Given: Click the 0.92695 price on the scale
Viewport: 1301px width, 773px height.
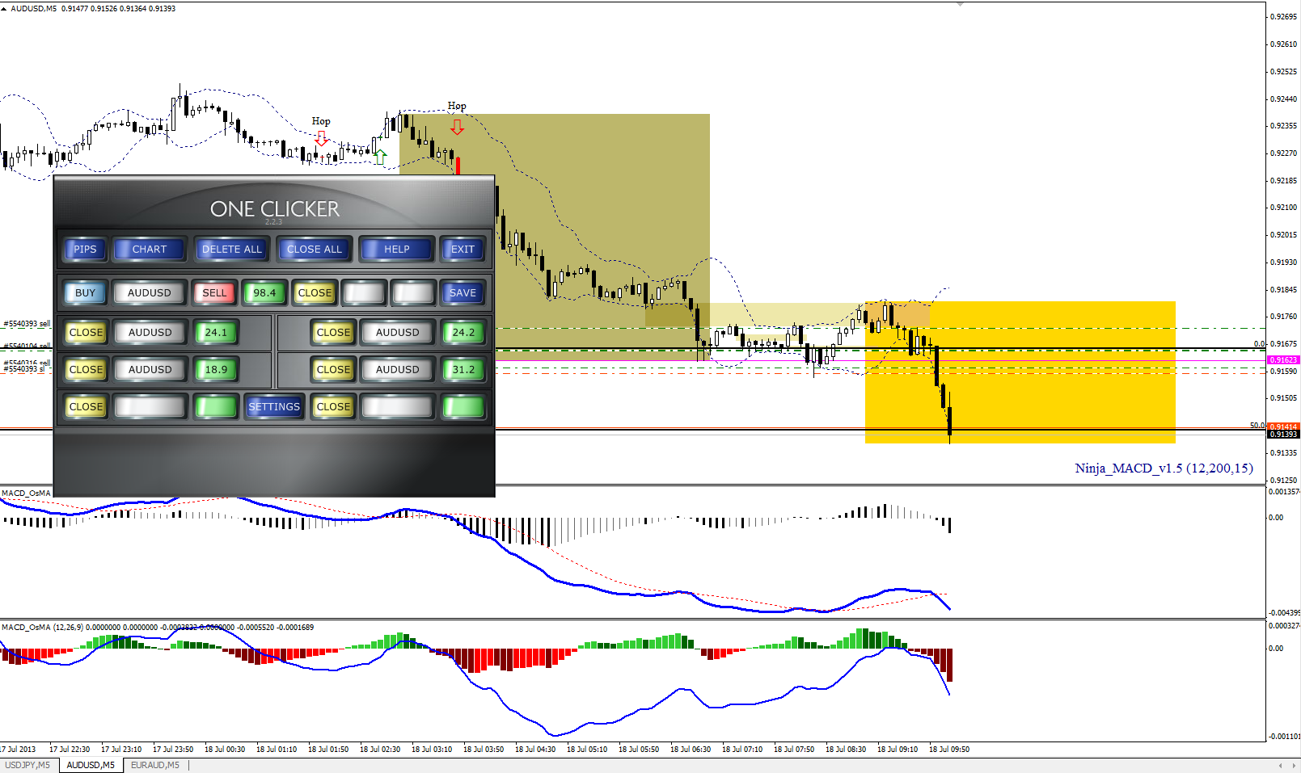Looking at the screenshot, I should coord(1284,17).
